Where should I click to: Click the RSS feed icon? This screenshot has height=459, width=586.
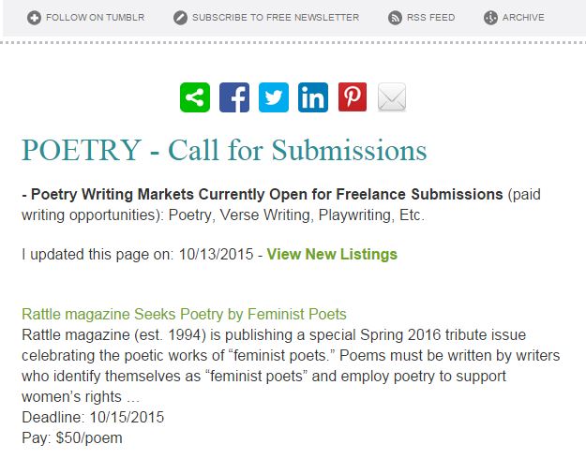[x=396, y=18]
